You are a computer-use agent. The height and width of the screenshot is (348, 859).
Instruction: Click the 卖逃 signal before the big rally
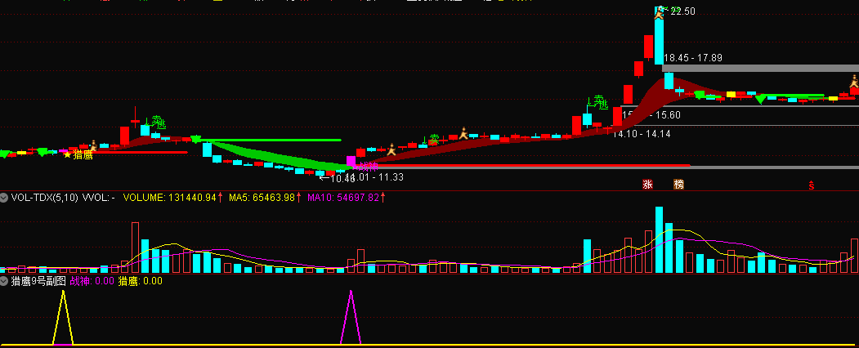click(599, 102)
